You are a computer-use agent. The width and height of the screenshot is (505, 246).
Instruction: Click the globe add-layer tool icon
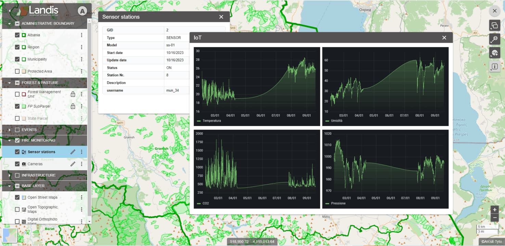494,53
